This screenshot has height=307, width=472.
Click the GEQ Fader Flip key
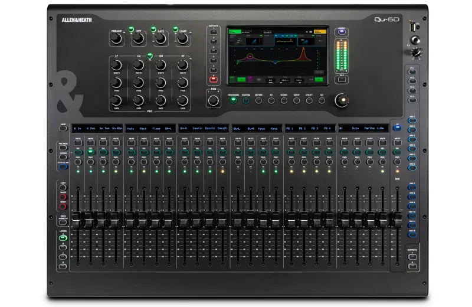pos(63,223)
